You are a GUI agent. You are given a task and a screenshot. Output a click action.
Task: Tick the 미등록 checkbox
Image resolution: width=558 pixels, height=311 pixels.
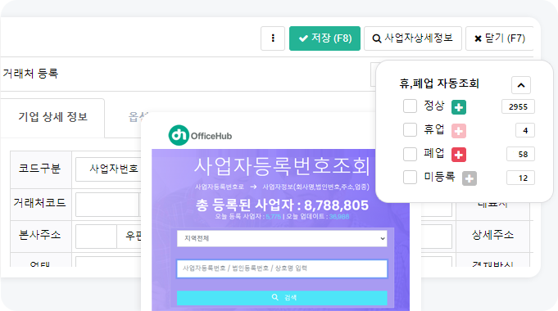[410, 177]
